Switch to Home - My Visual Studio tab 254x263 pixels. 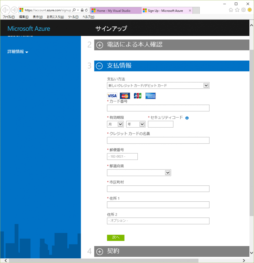click(x=116, y=11)
